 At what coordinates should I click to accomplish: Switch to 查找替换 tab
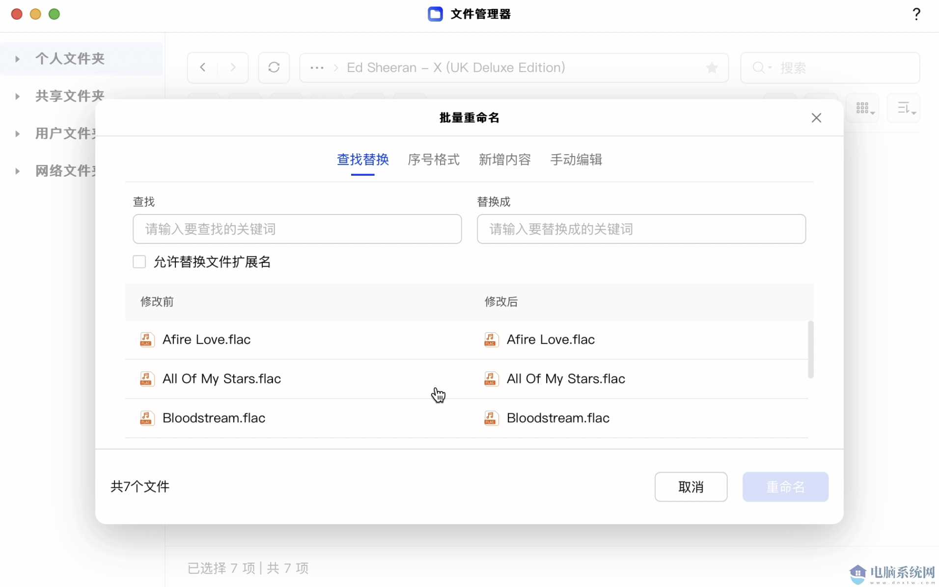(x=362, y=160)
